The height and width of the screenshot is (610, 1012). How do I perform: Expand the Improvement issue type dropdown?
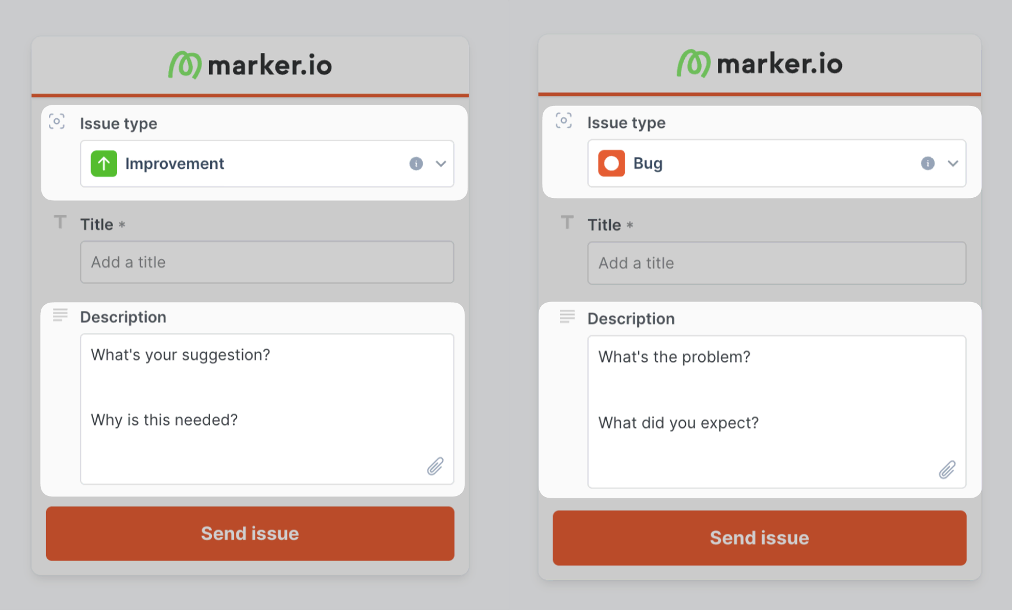coord(441,164)
